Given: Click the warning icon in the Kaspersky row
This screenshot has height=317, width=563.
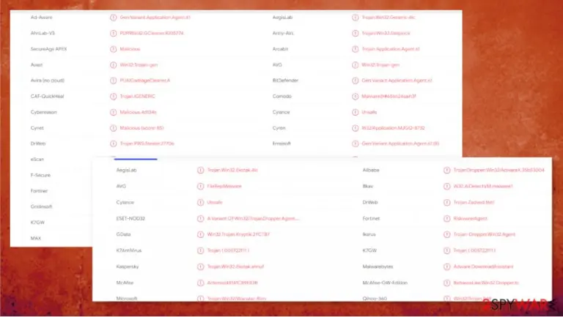Looking at the screenshot, I should (200, 266).
